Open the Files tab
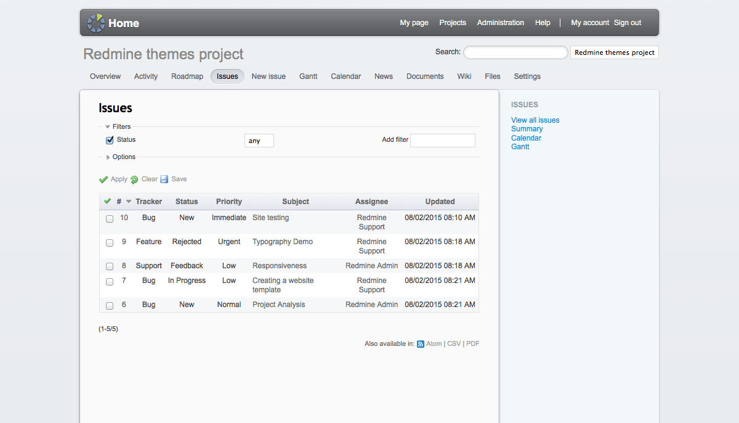739x423 pixels. coord(493,76)
